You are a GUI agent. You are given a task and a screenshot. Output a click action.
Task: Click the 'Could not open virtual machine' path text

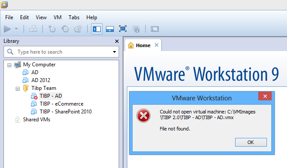208,114
